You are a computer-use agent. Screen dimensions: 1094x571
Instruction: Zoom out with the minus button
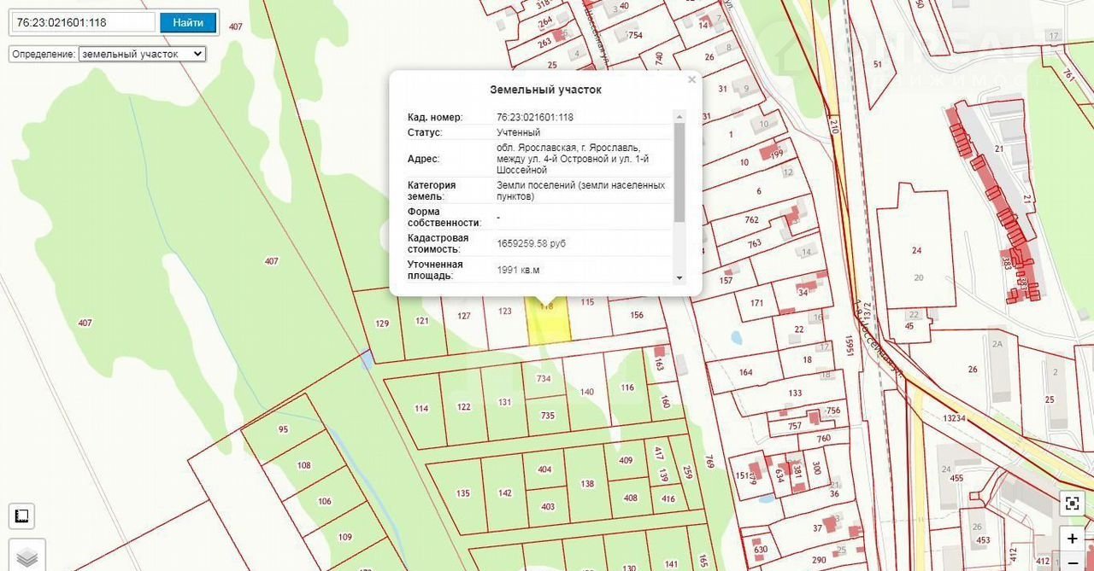click(x=1073, y=562)
